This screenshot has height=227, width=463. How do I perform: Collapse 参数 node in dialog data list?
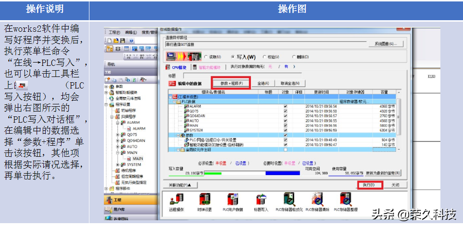[178, 135]
